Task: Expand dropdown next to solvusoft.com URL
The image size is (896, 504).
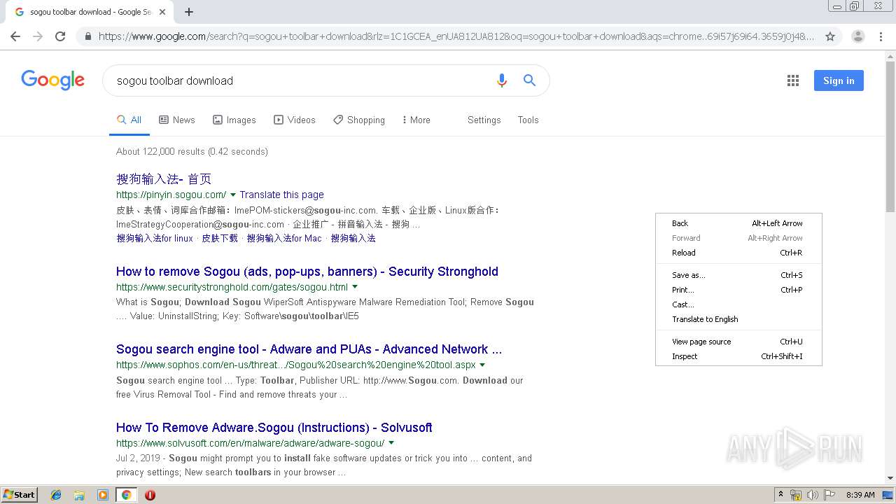Action: 391,443
